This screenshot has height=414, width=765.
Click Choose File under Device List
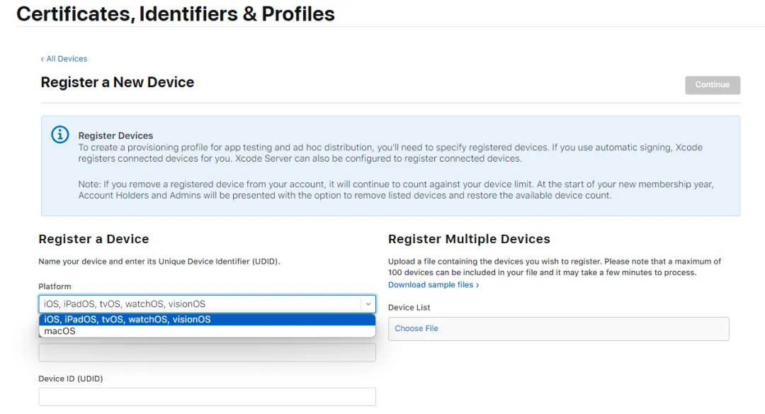click(416, 328)
